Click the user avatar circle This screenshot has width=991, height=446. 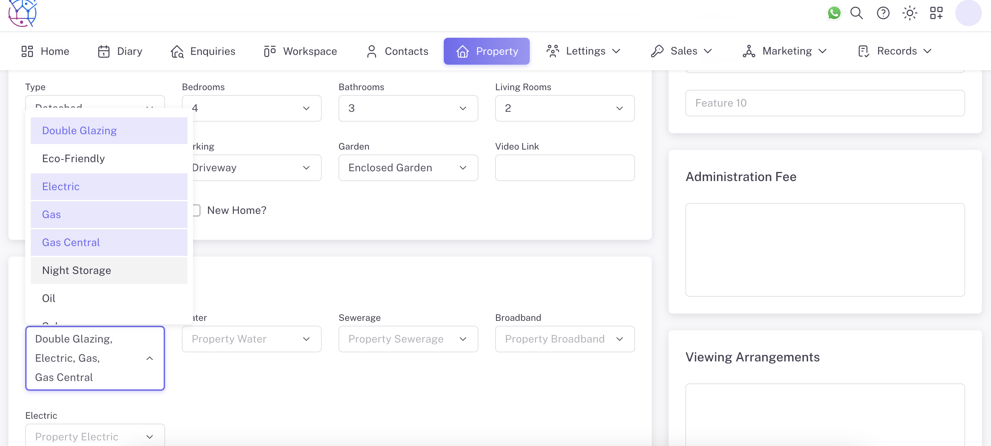tap(968, 13)
